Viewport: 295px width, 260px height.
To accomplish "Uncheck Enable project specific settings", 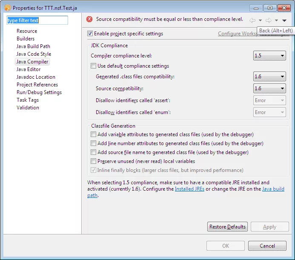I will pos(90,34).
